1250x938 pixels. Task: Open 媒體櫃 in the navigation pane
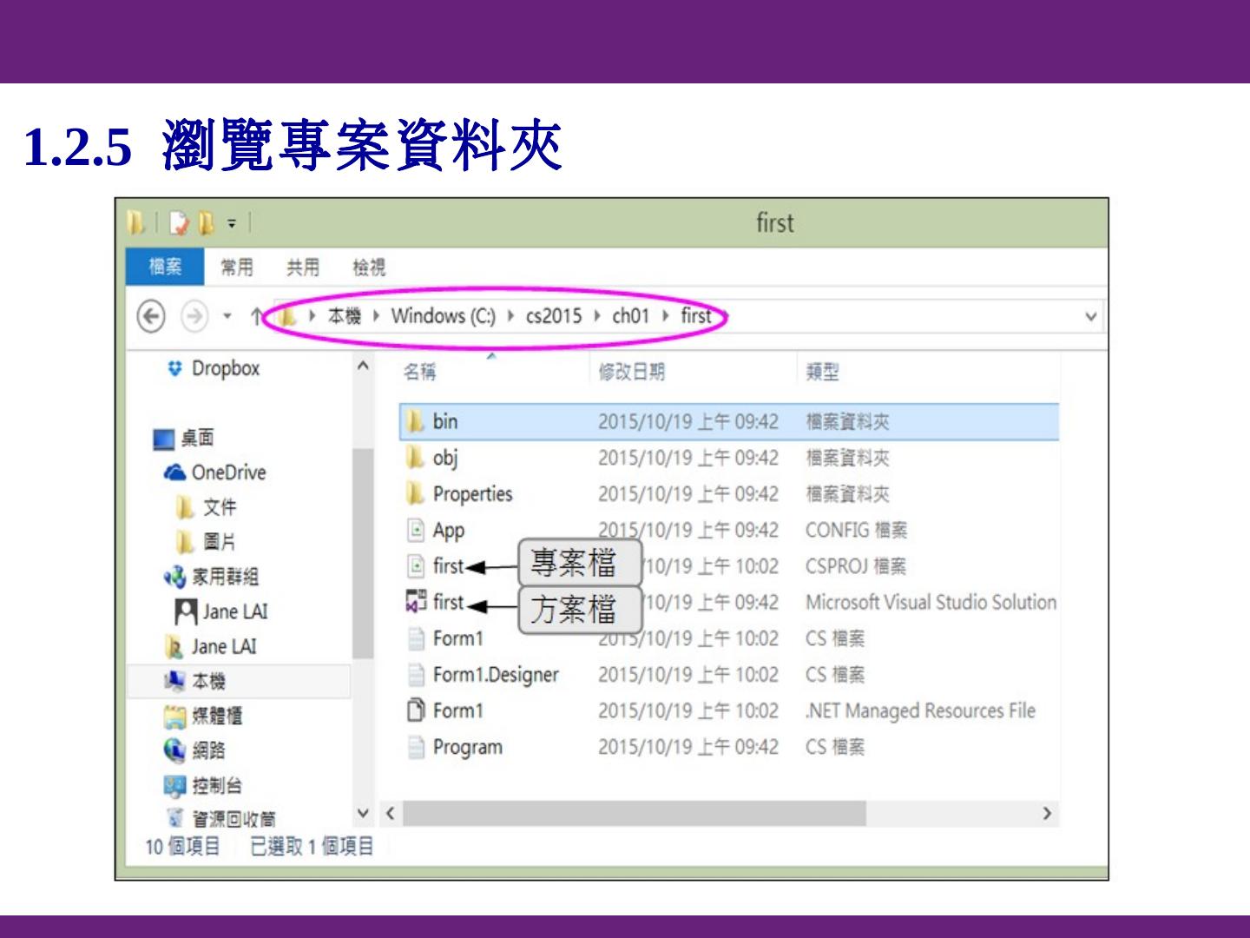pyautogui.click(x=217, y=716)
